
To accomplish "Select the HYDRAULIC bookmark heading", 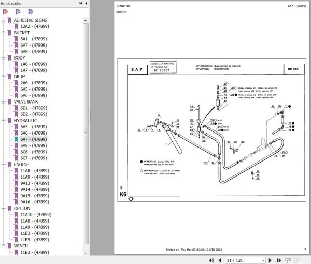I will point(25,121).
